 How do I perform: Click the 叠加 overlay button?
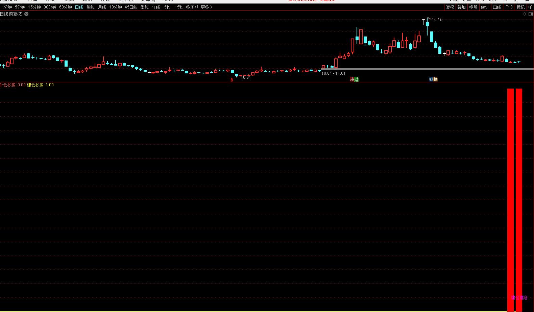pos(461,7)
